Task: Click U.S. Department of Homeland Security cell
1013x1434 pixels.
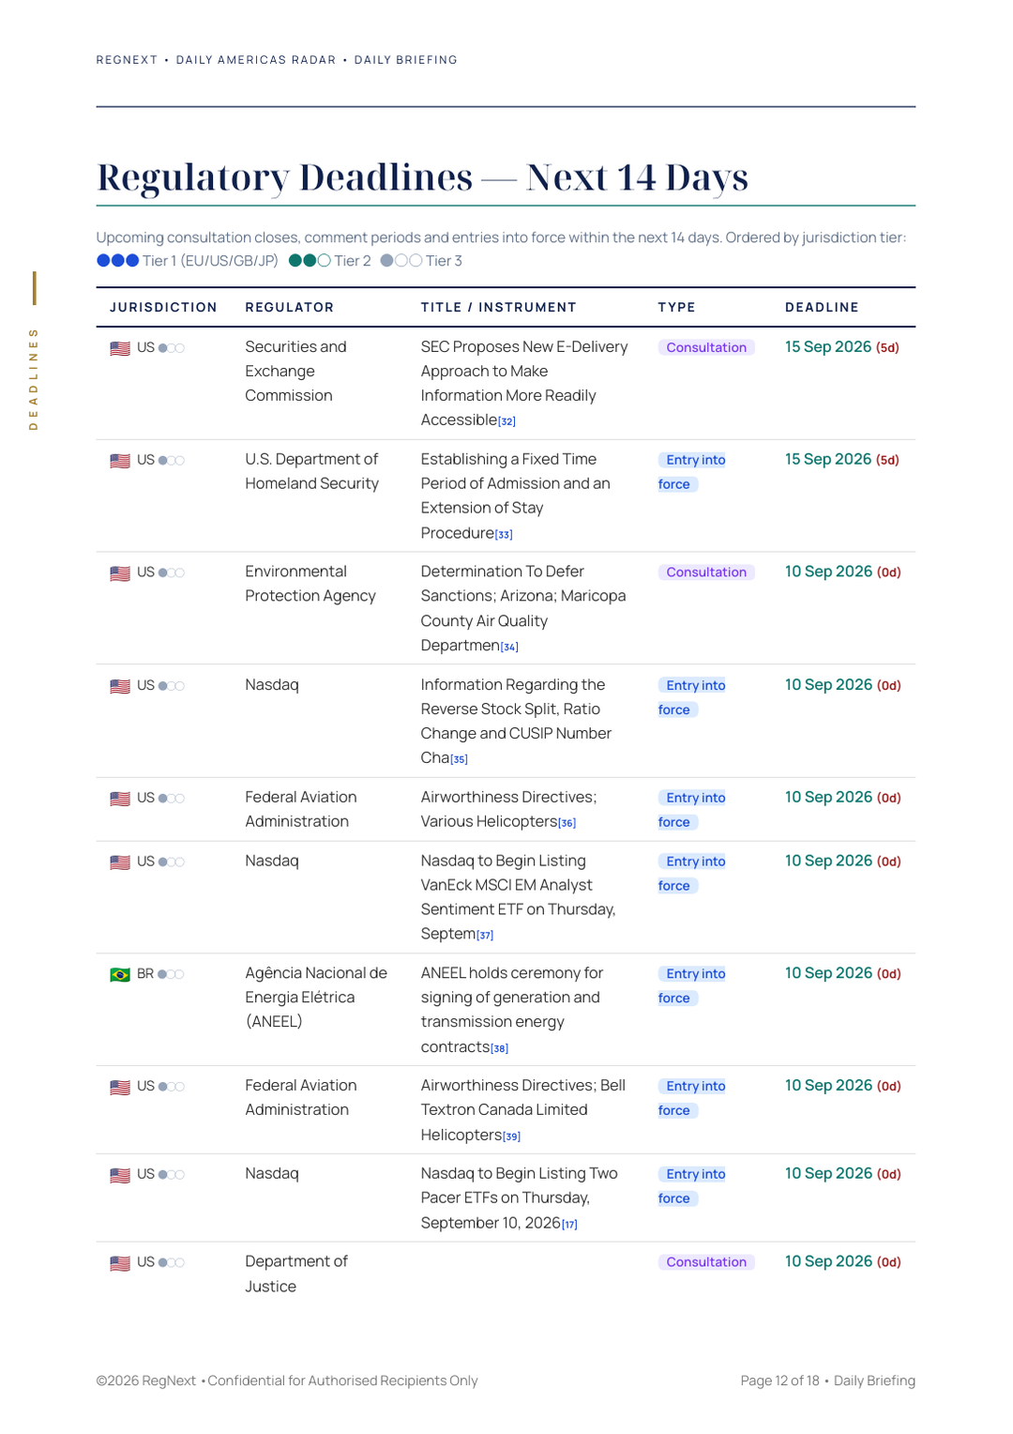Action: (x=312, y=472)
